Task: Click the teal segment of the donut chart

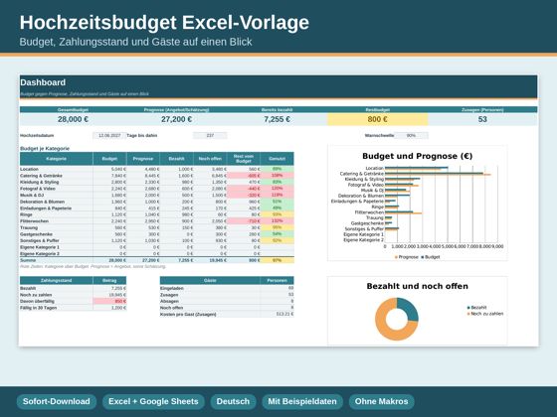Action: (x=410, y=309)
